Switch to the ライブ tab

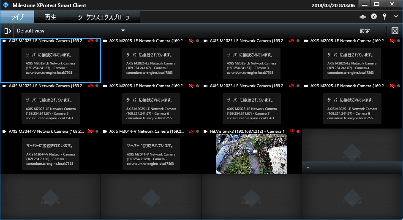coord(17,17)
